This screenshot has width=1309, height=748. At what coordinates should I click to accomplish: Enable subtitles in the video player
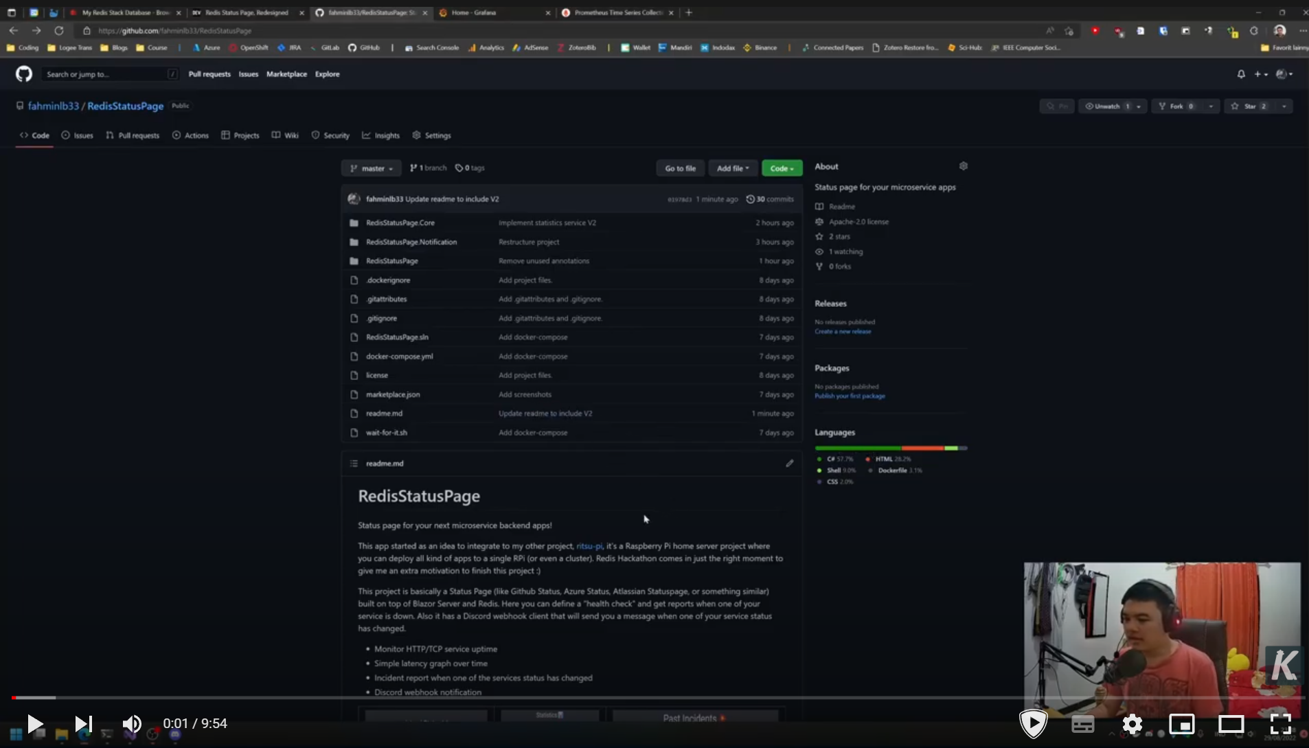[1082, 723]
